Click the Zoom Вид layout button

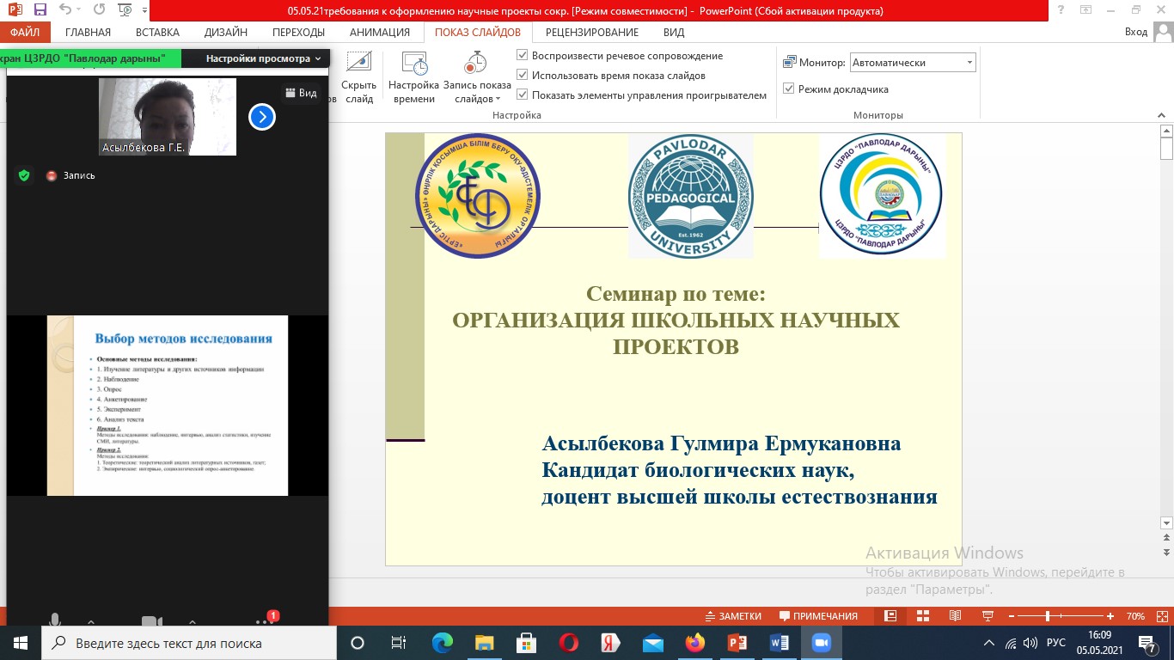coord(301,93)
